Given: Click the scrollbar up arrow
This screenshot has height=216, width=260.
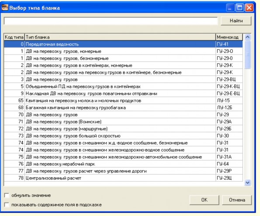Looking at the screenshot, I should pos(248,37).
